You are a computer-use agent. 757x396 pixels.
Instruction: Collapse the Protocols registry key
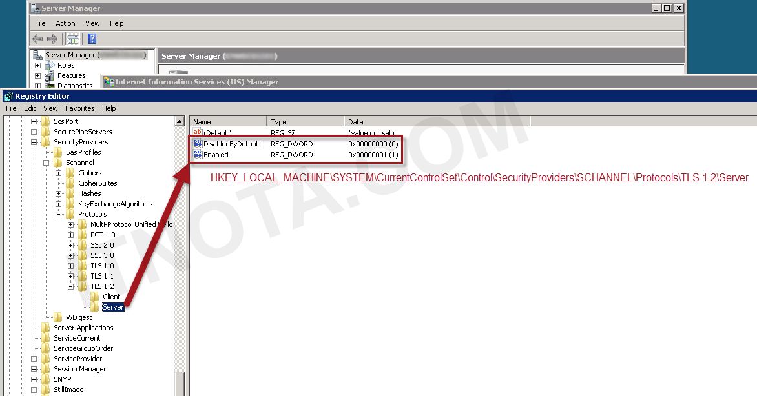coord(57,213)
